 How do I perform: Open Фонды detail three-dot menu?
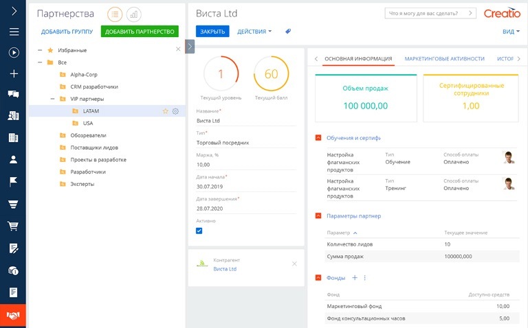pos(364,278)
